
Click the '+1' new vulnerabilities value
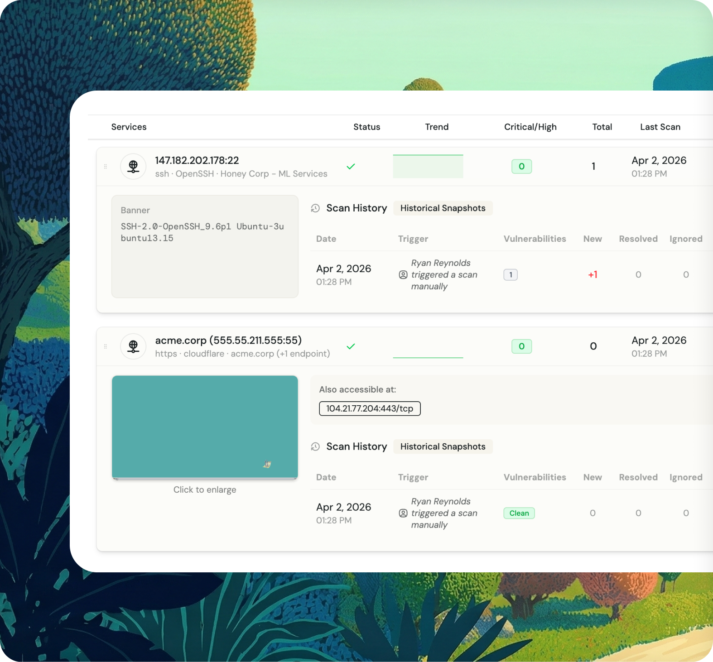click(593, 275)
